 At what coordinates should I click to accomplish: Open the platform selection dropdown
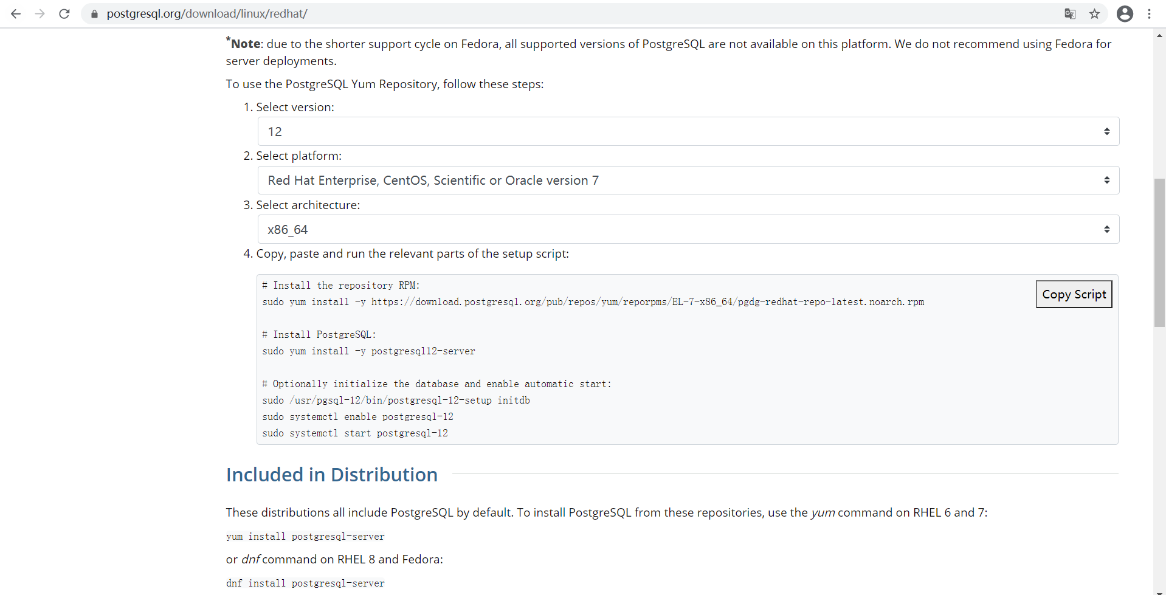(x=687, y=180)
